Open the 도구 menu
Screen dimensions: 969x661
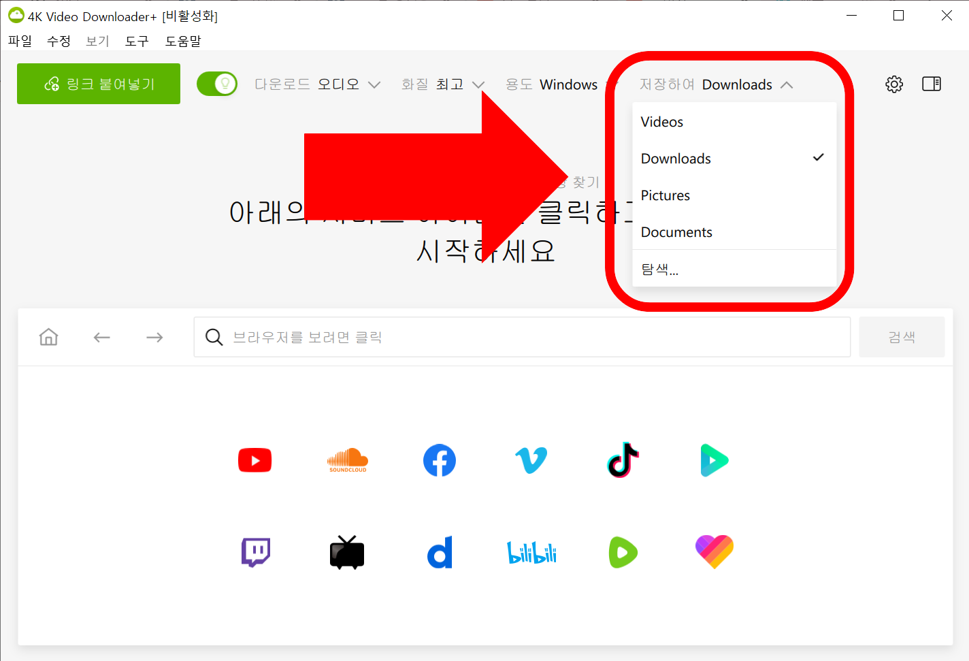[136, 41]
